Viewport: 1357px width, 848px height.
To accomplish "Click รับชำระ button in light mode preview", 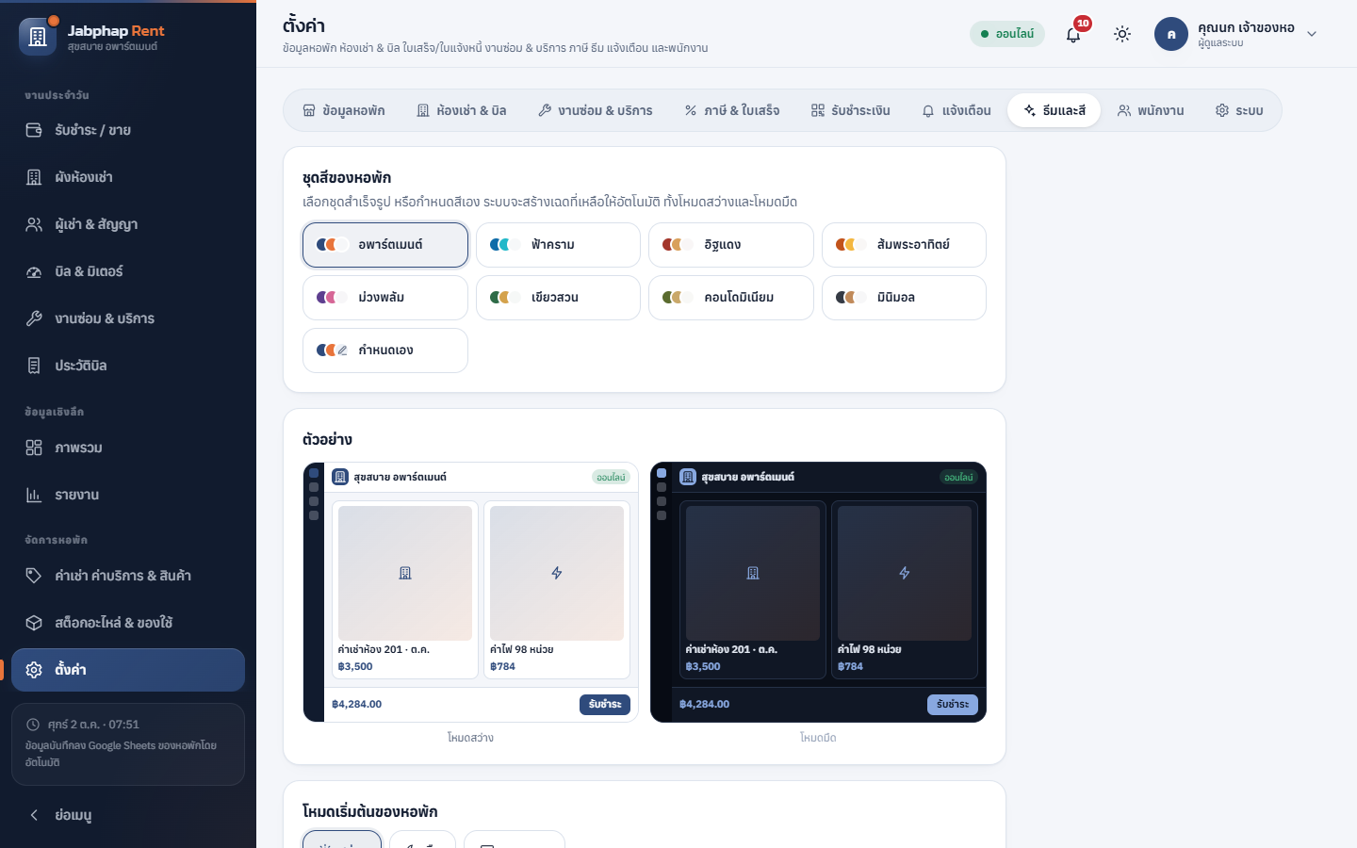I will click(605, 705).
